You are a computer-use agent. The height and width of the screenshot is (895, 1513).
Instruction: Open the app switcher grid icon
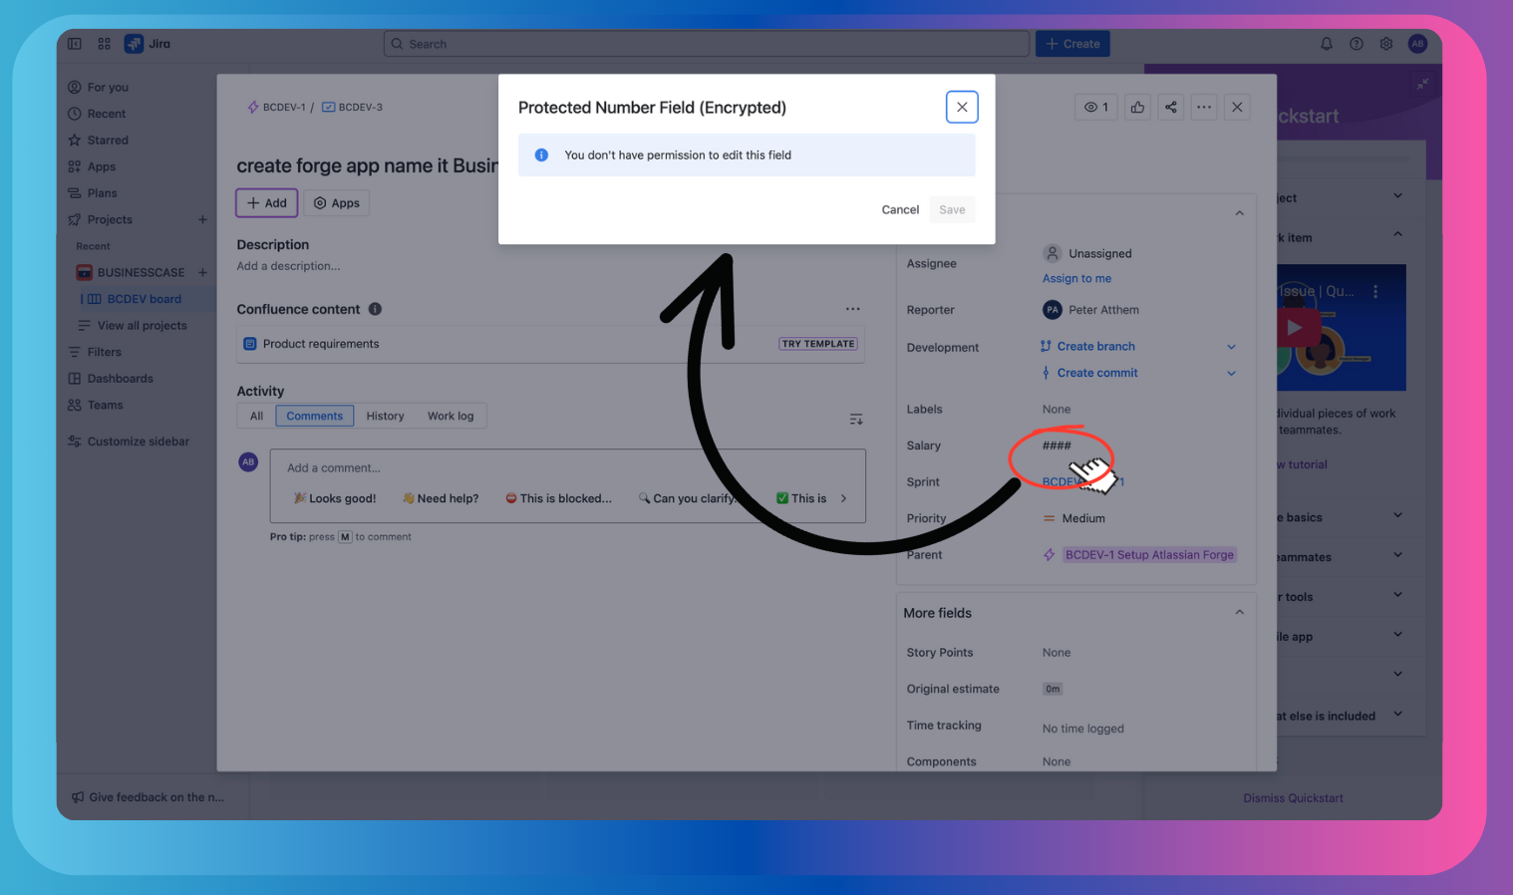[105, 44]
